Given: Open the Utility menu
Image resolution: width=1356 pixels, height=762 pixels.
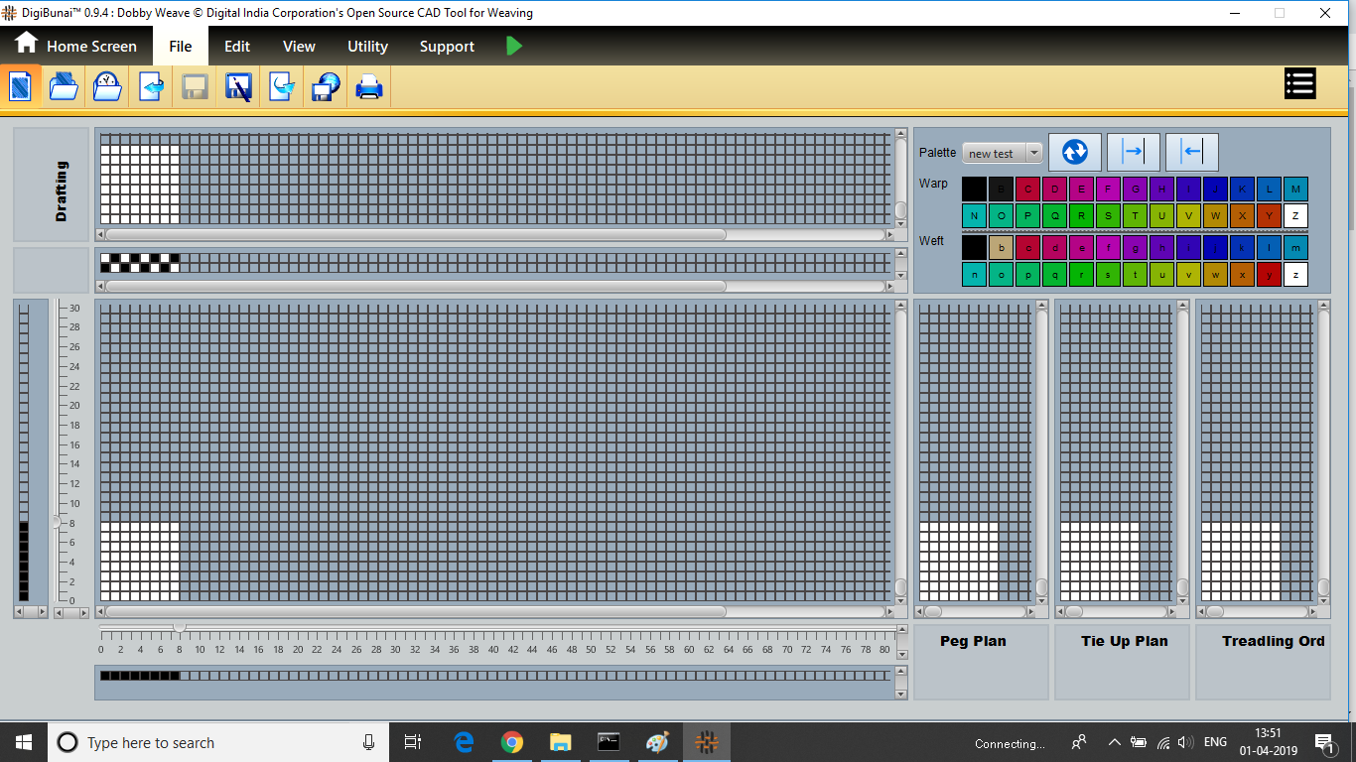Looking at the screenshot, I should pyautogui.click(x=367, y=47).
